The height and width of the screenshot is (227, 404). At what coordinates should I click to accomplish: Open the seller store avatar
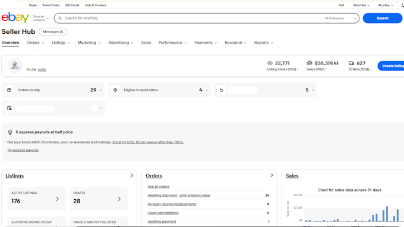15,66
